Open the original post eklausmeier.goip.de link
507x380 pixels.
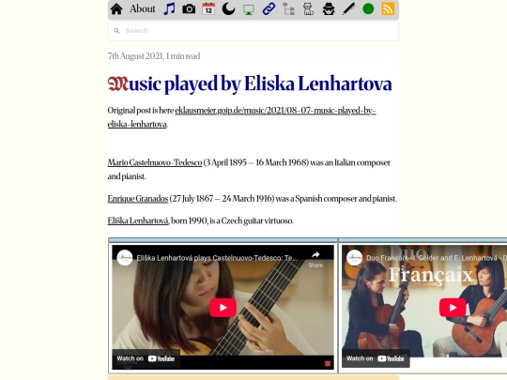[241, 117]
